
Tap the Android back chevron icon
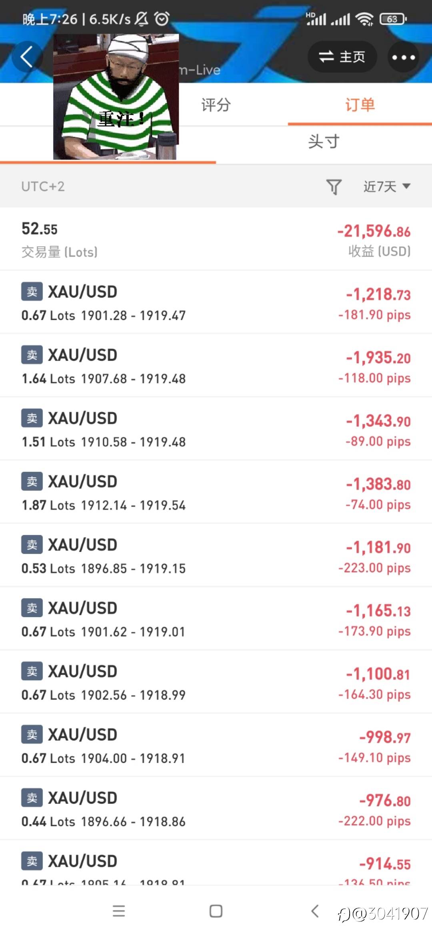point(315,911)
